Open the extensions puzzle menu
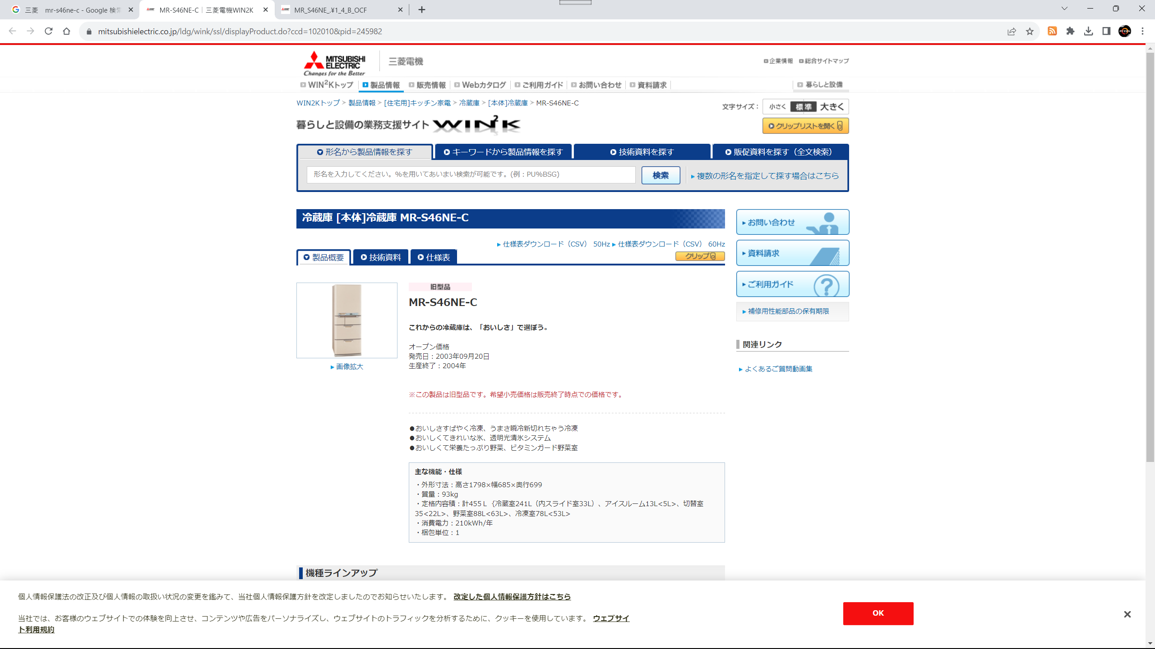This screenshot has width=1155, height=649. [1070, 31]
